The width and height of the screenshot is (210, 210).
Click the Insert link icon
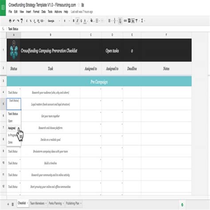125,21
